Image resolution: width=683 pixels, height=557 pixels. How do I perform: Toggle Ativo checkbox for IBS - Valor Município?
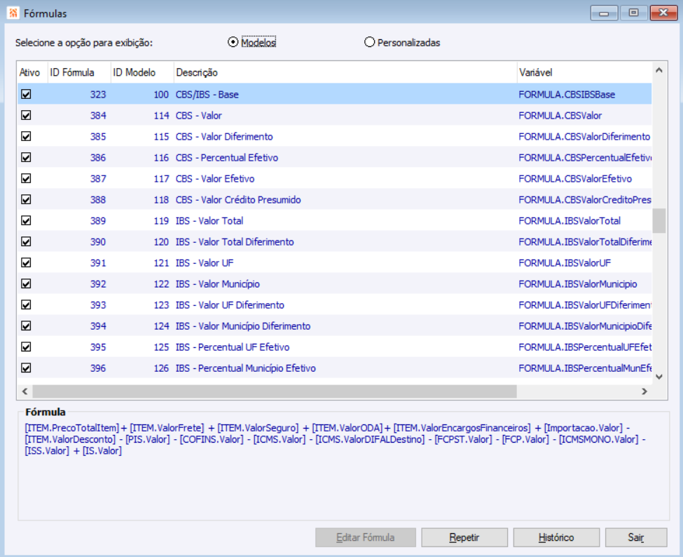tap(26, 283)
